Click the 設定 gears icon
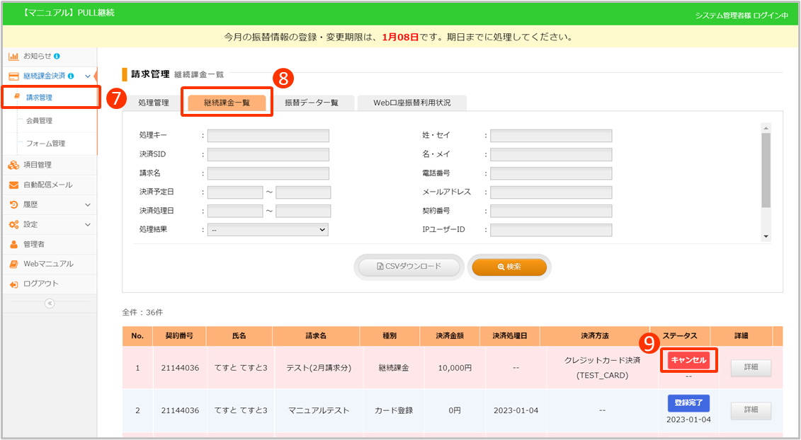 [13, 224]
